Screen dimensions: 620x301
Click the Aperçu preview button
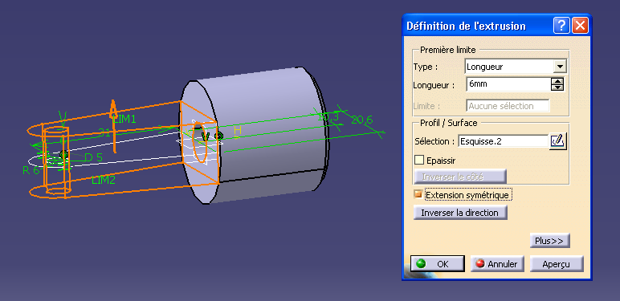557,264
